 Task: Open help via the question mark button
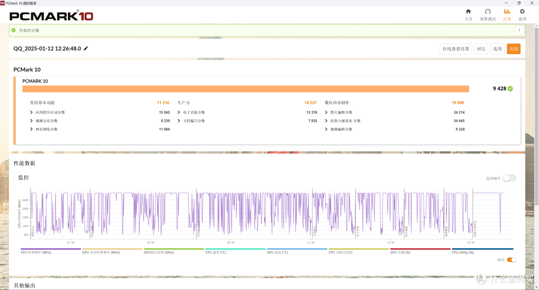click(x=519, y=30)
